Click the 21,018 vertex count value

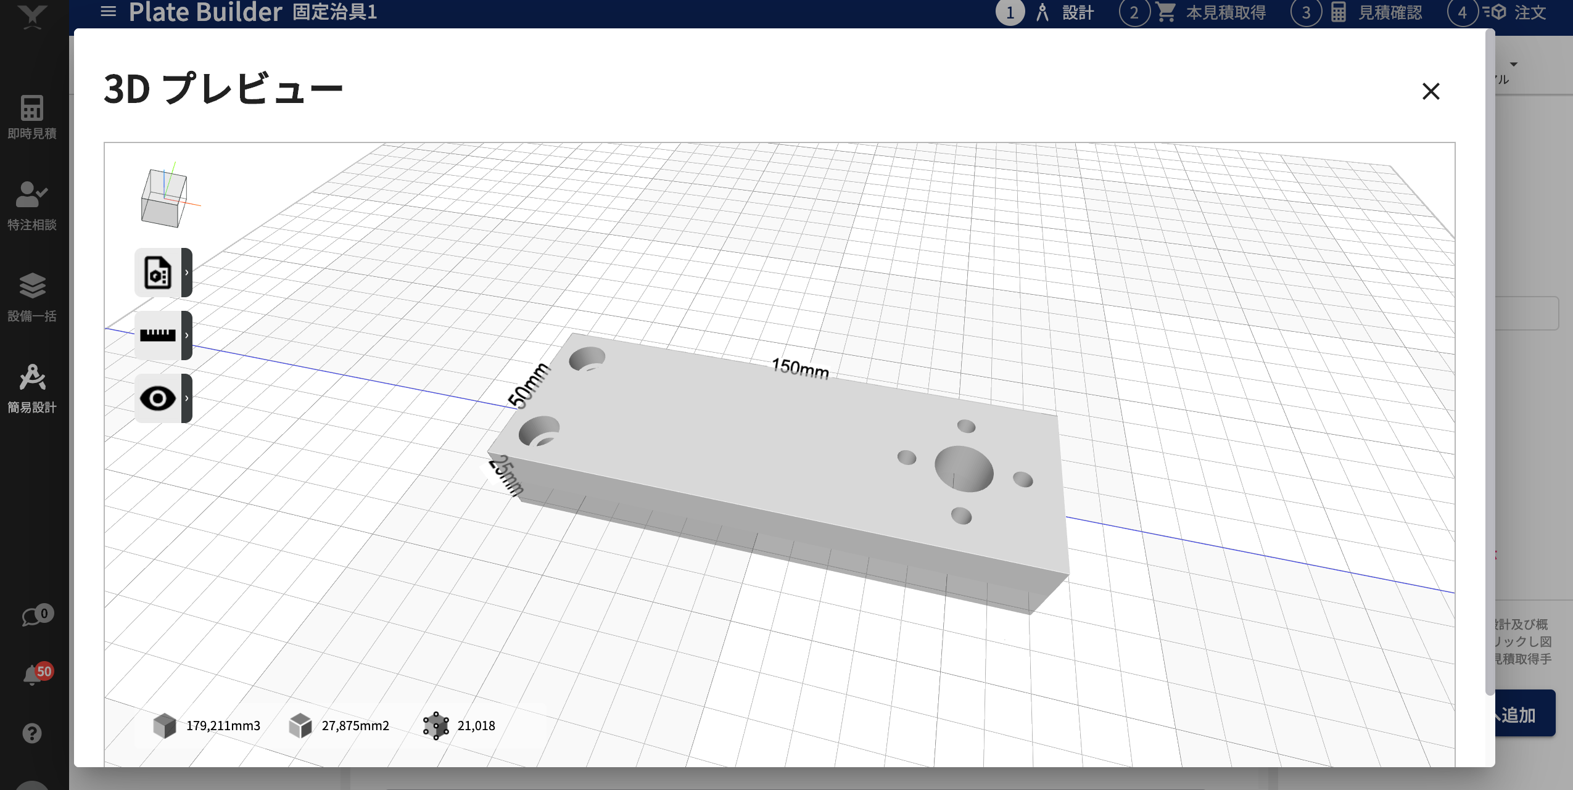click(476, 726)
